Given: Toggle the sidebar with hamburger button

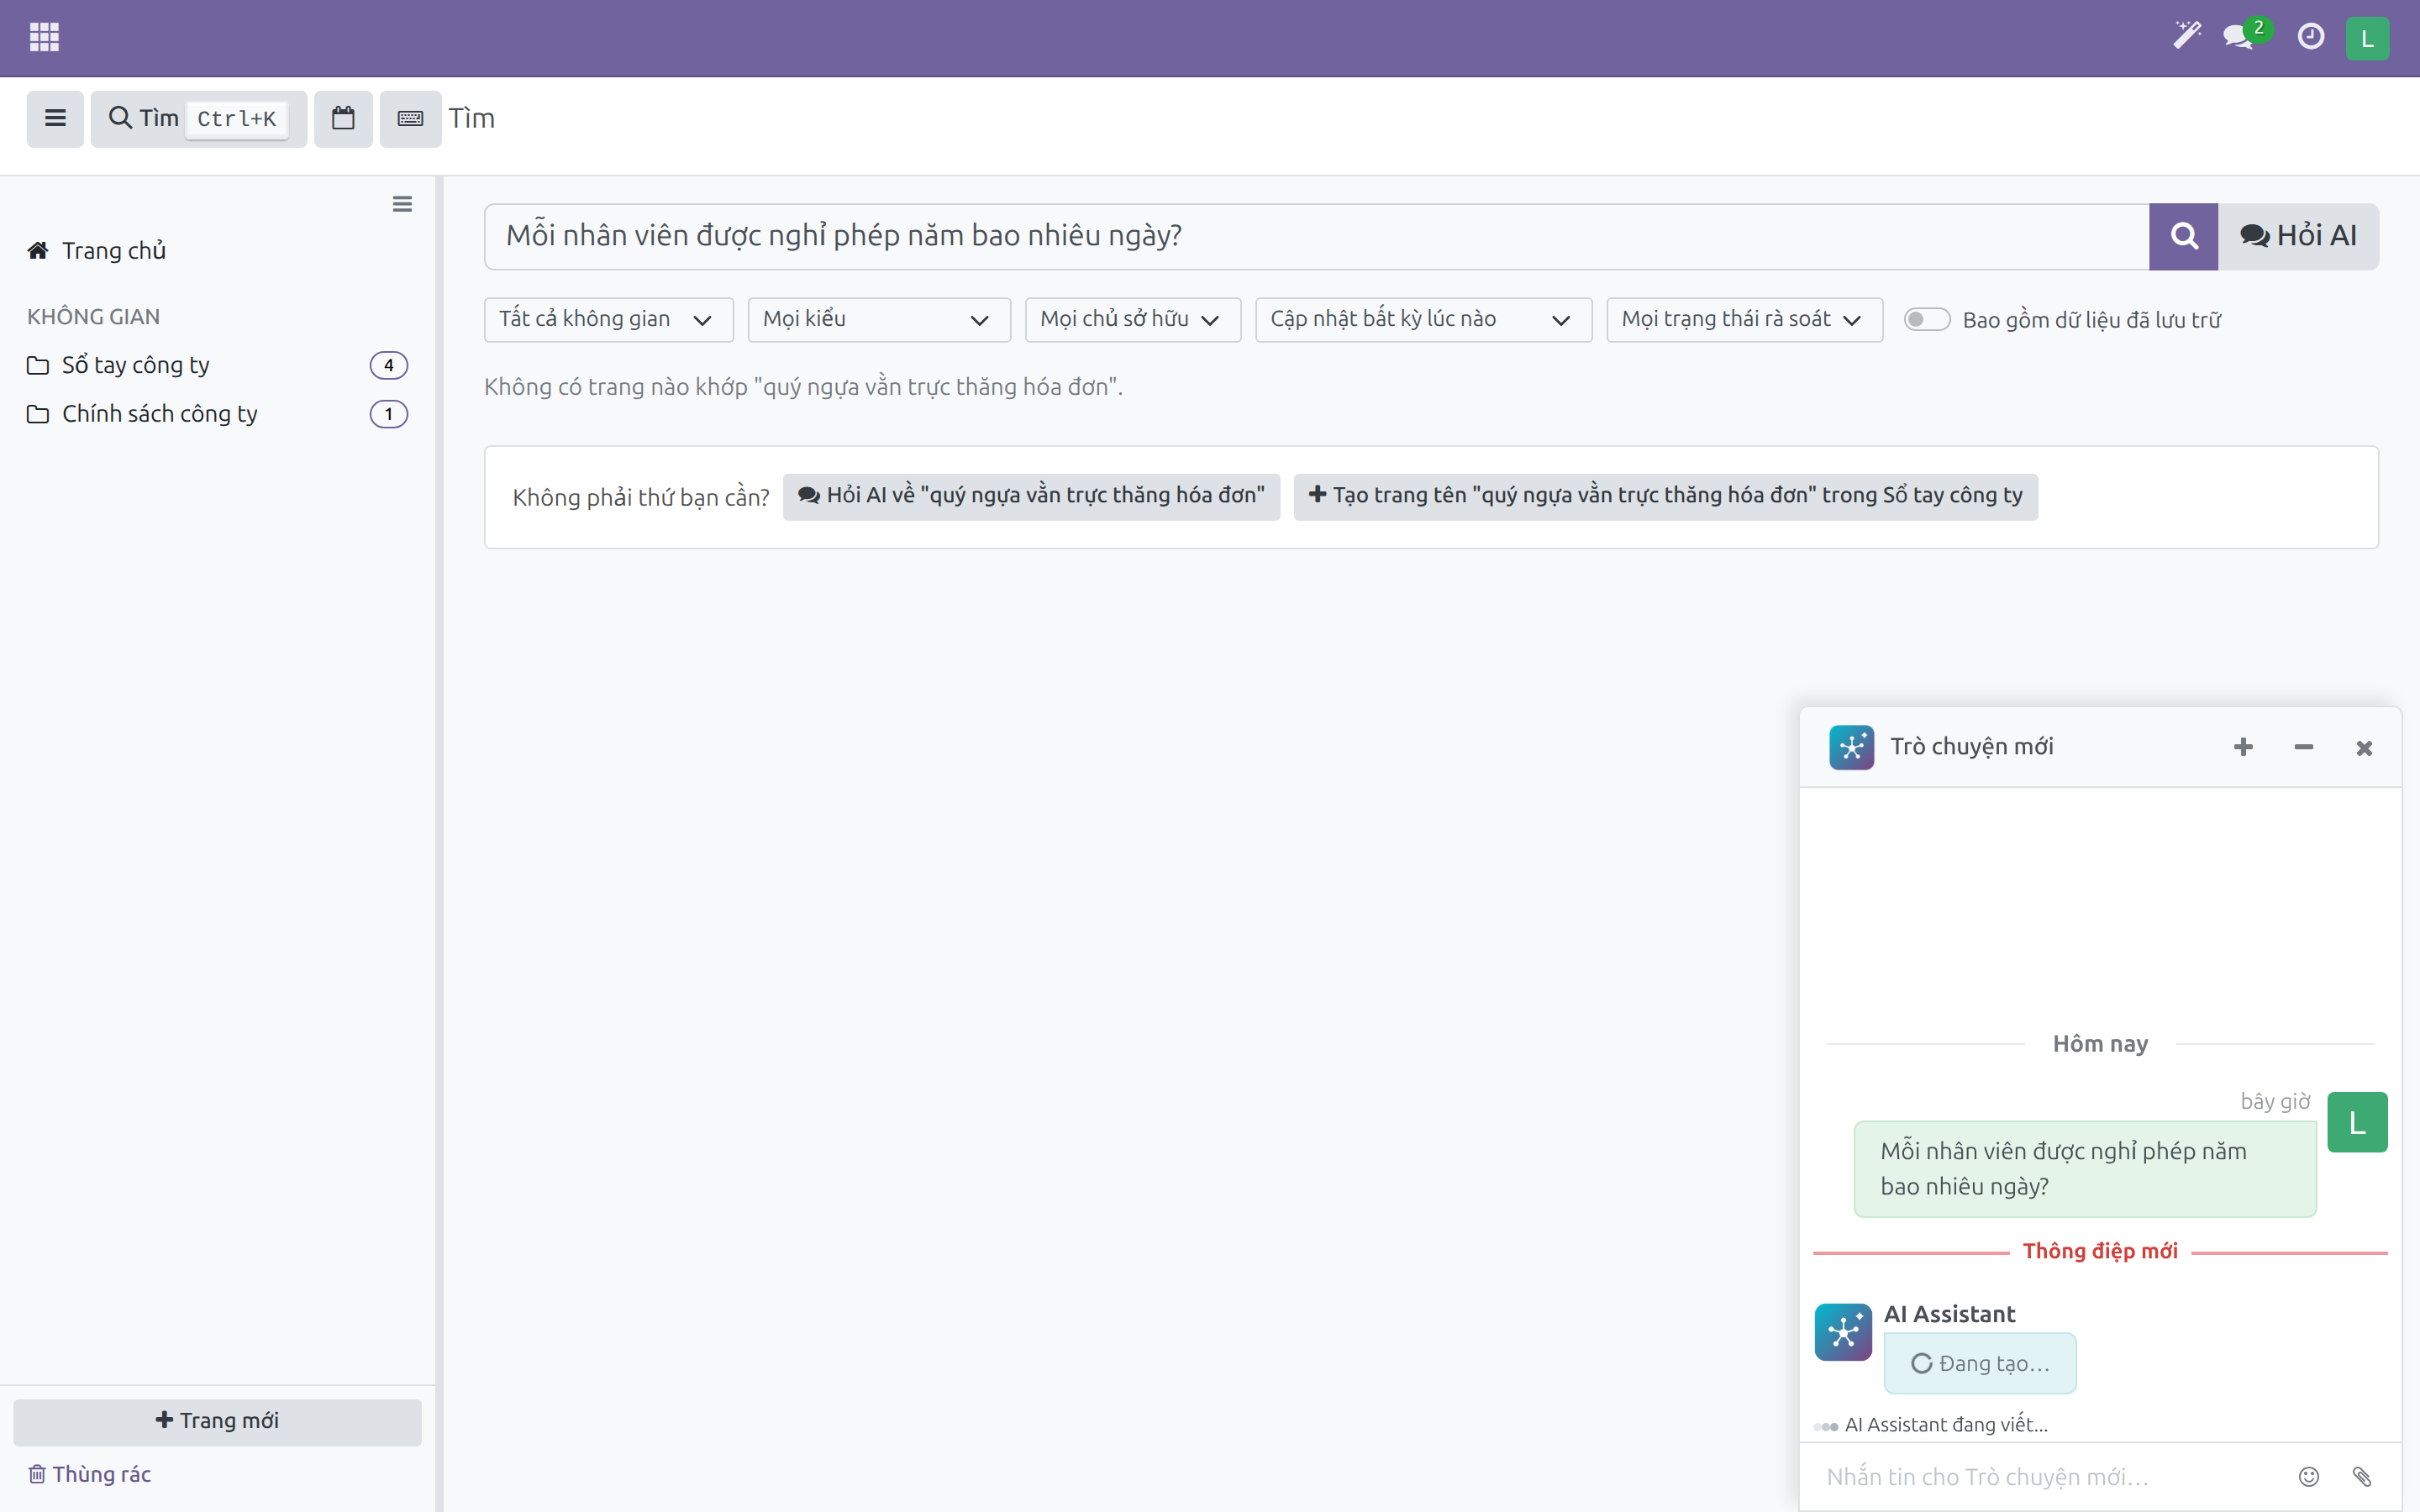Looking at the screenshot, I should tap(55, 118).
